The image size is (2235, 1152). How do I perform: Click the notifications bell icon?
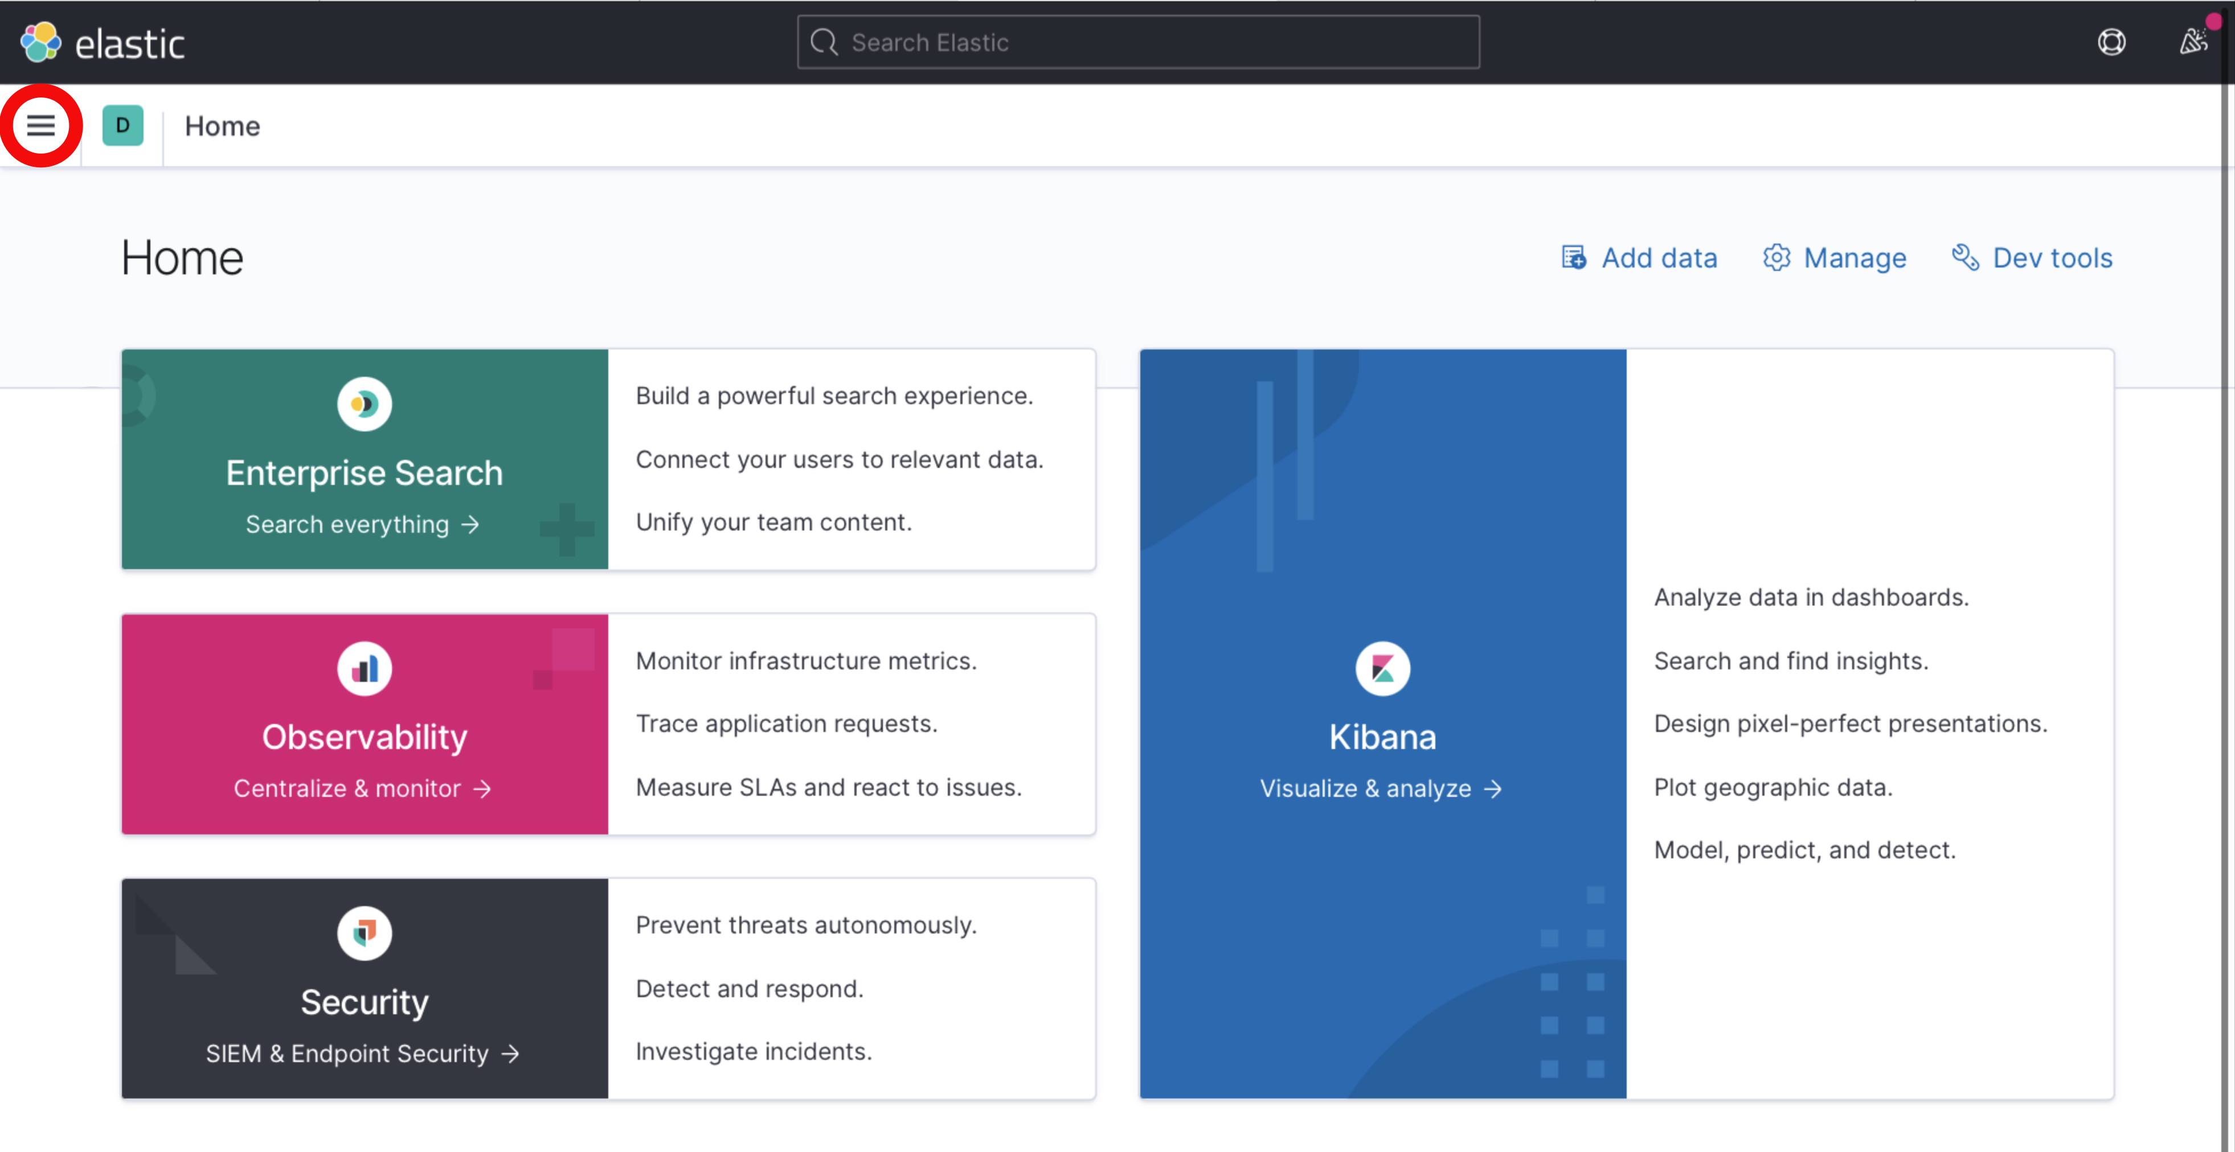point(2194,41)
